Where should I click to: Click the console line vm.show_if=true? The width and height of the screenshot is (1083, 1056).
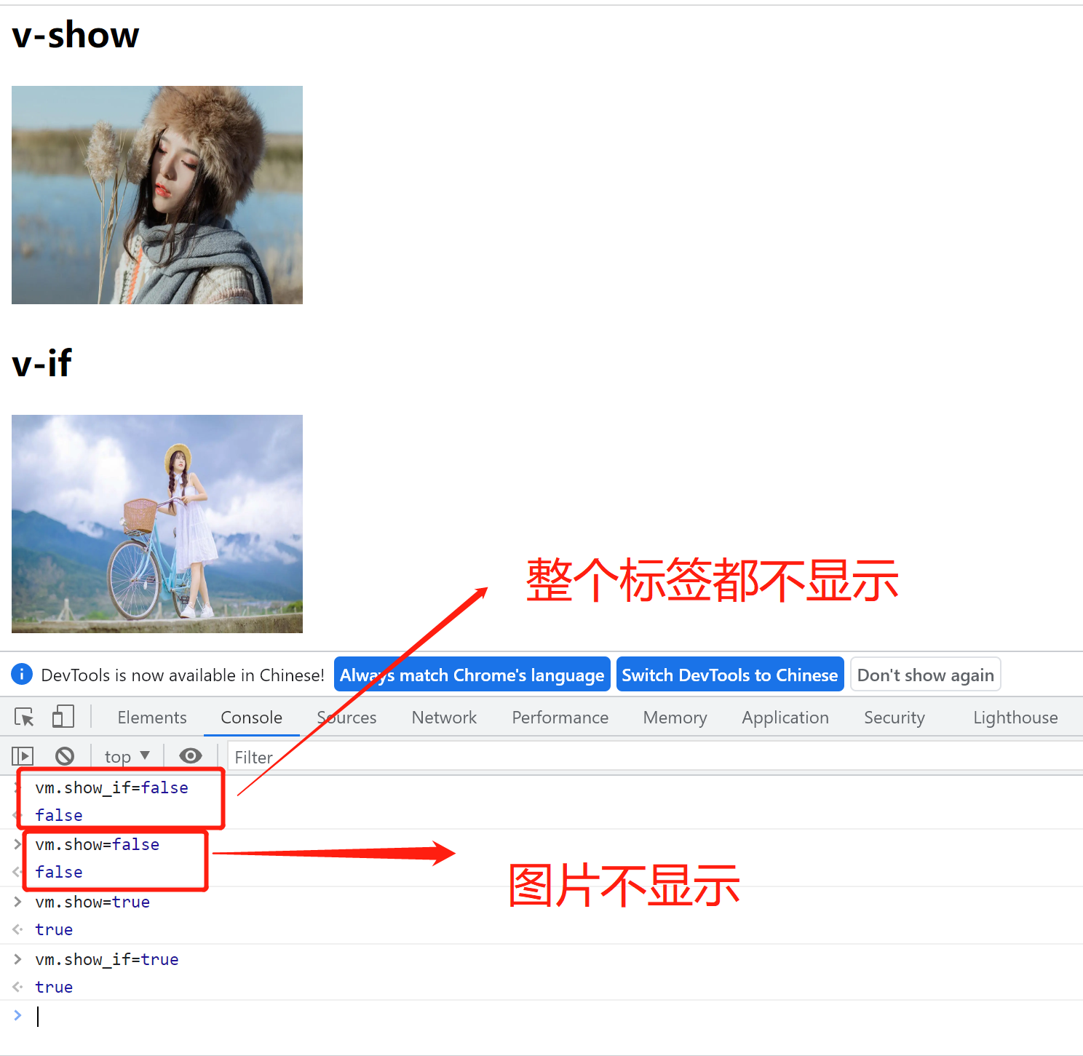pyautogui.click(x=107, y=959)
